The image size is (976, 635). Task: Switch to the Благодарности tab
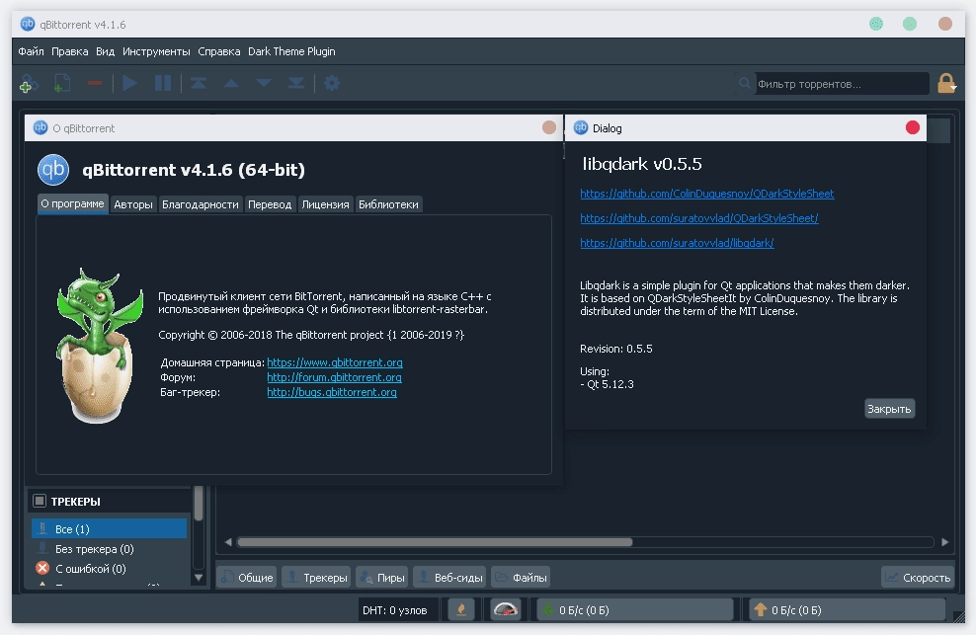tap(200, 204)
